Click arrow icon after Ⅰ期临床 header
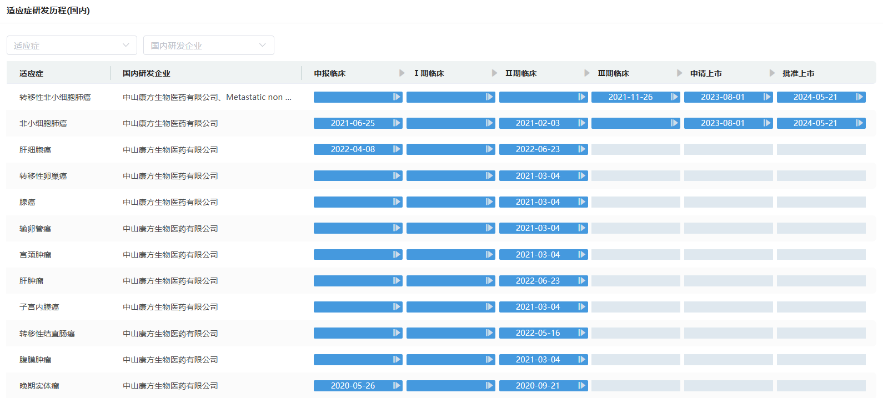 tap(495, 73)
